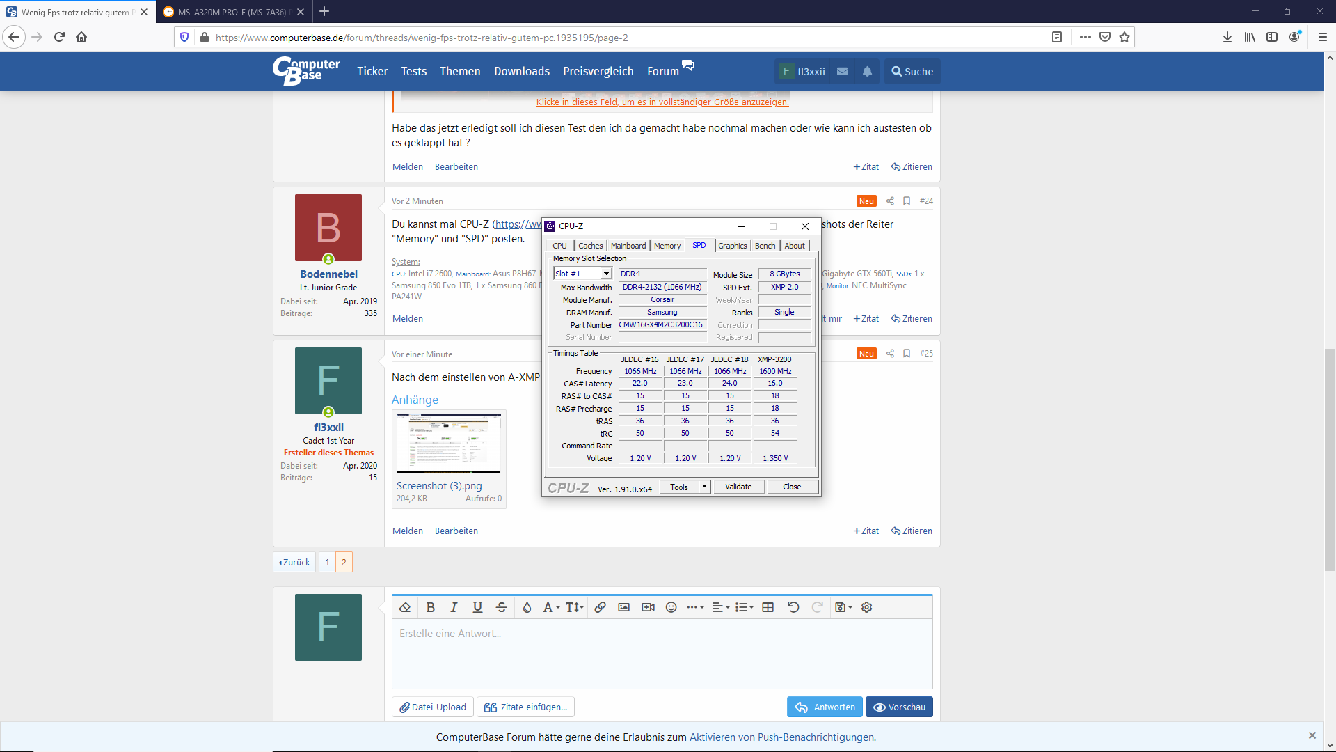Toggle bold formatting in reply editor
The image size is (1336, 752).
pyautogui.click(x=431, y=607)
